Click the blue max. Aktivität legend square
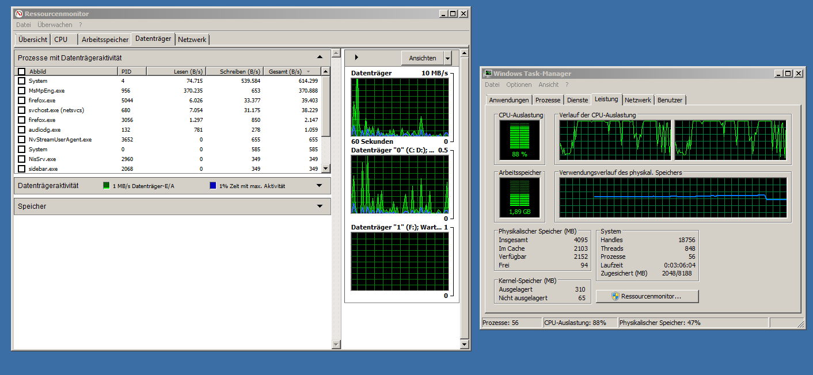Viewport: 813px width, 375px height. 213,186
